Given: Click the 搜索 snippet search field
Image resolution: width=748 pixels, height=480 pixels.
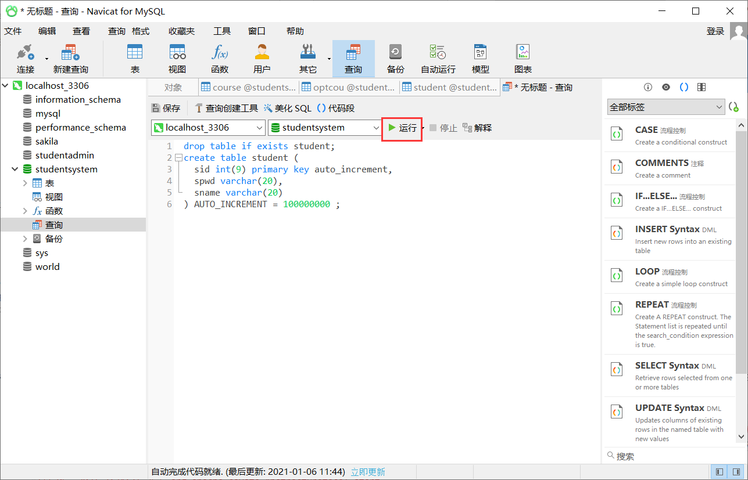Looking at the screenshot, I should 670,456.
